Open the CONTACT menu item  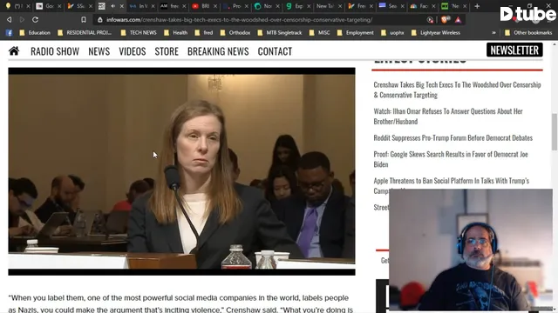tap(275, 51)
